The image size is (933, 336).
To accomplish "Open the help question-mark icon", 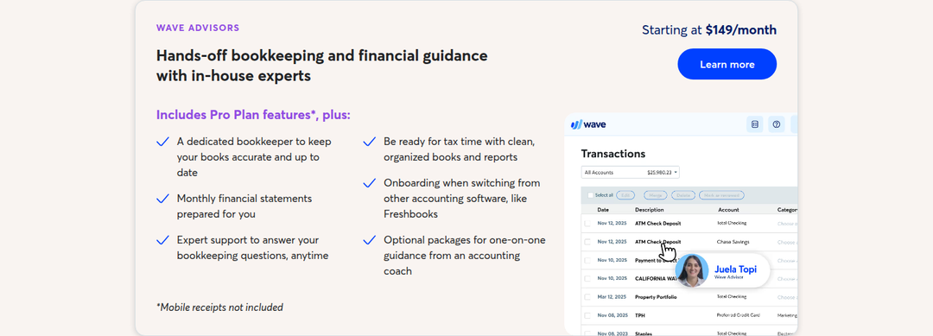I will [776, 124].
